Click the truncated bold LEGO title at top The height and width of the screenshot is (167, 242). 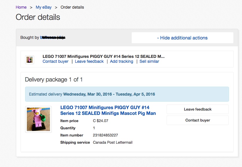103,56
